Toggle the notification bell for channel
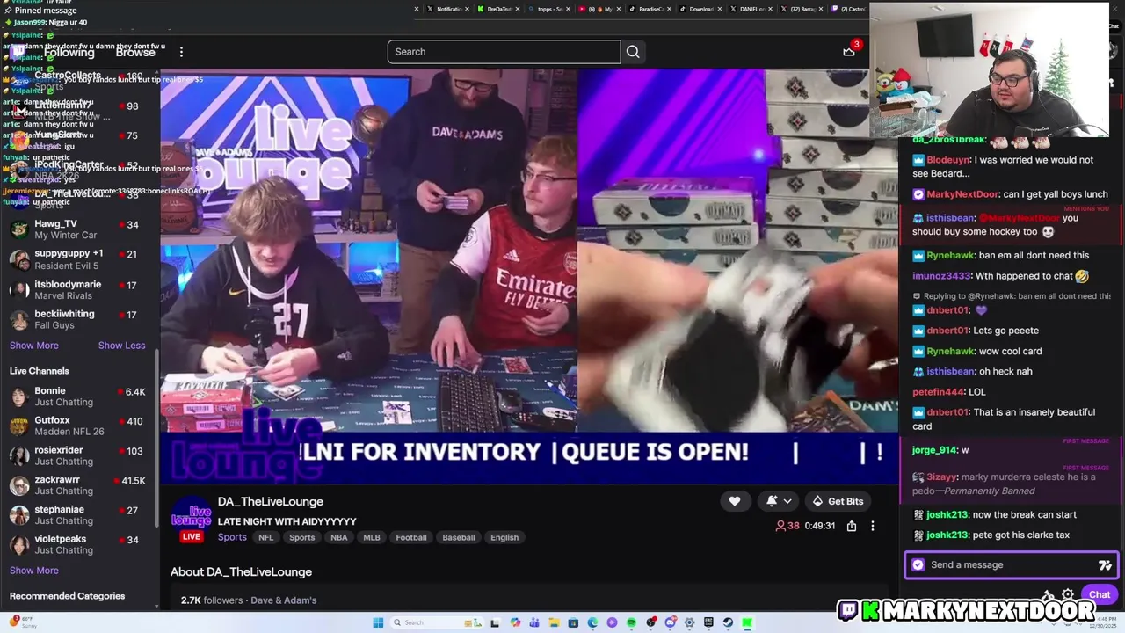Screen dimensions: 1125x633 coord(772,501)
